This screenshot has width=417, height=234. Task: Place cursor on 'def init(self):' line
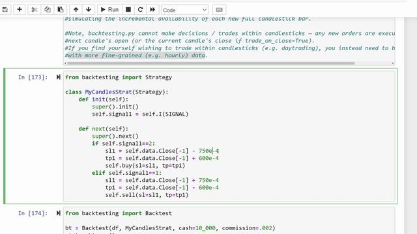pyautogui.click(x=103, y=99)
